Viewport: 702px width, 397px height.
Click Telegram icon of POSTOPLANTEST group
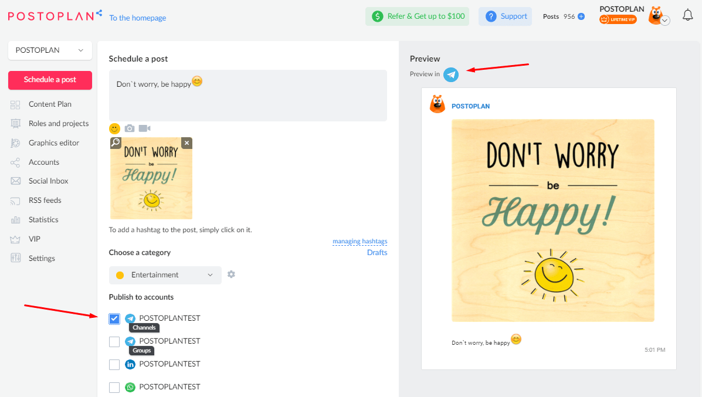click(130, 341)
